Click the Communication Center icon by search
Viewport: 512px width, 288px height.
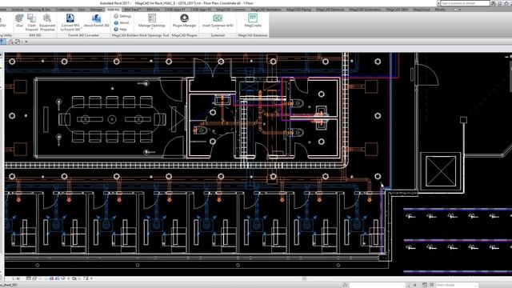pyautogui.click(x=500, y=3)
